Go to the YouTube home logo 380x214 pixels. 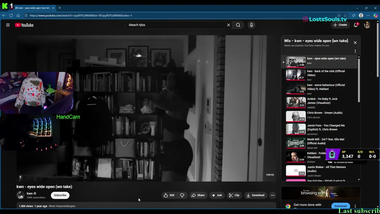pos(24,25)
